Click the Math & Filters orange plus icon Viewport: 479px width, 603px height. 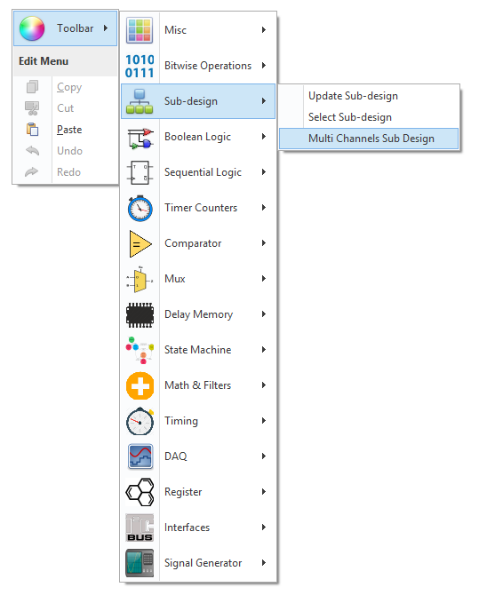point(140,385)
